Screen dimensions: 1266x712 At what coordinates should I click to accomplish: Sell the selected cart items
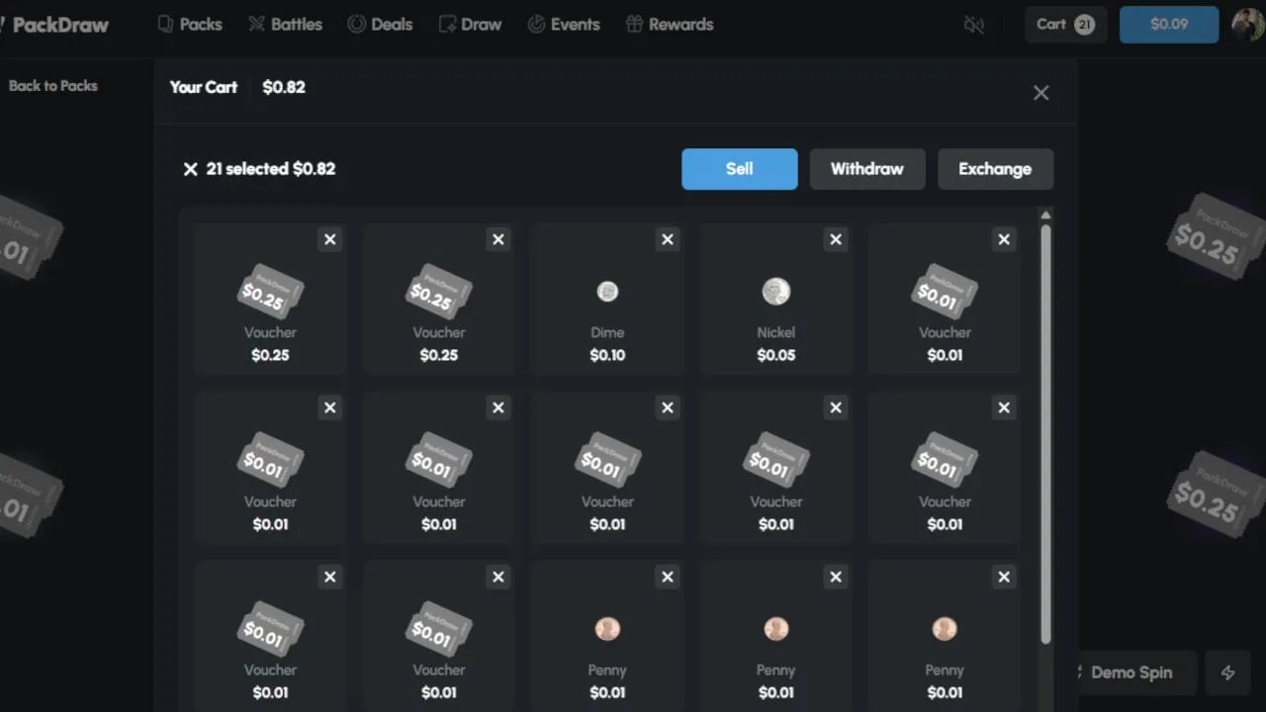click(x=739, y=169)
